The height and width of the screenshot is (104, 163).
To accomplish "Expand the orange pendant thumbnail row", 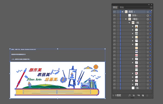I will tap(133, 26).
